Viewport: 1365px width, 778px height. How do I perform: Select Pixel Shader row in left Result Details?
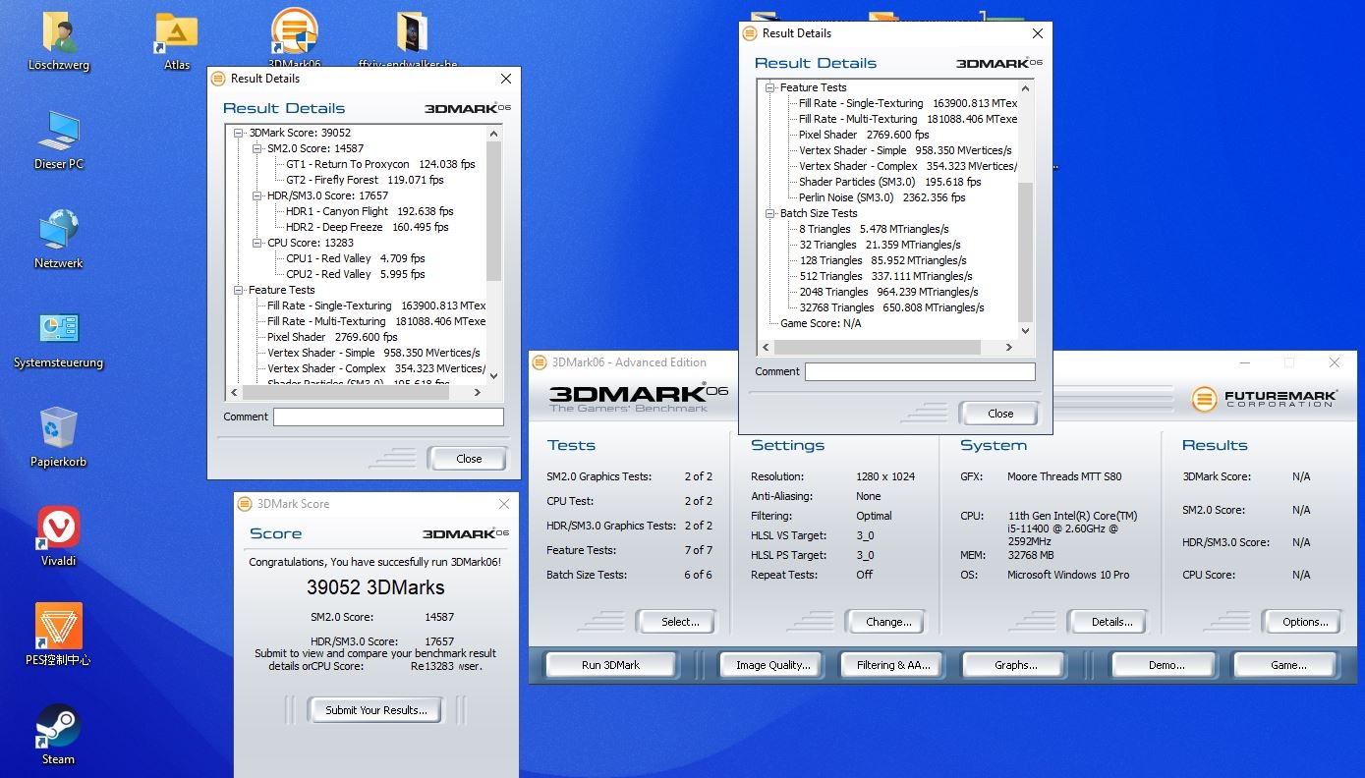pyautogui.click(x=332, y=337)
